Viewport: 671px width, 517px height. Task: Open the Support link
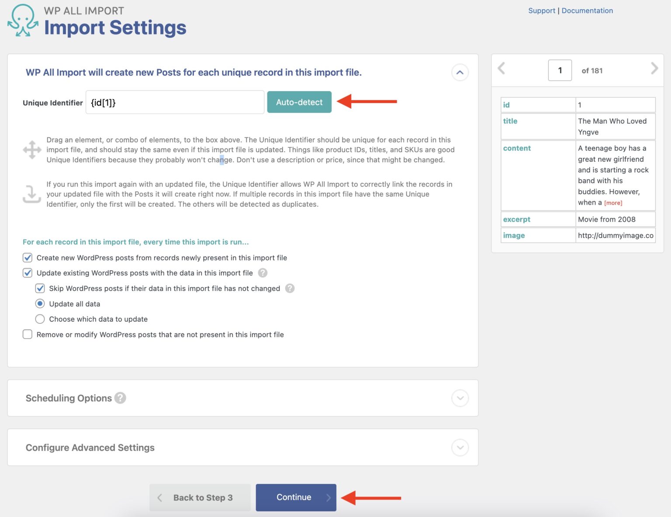tap(541, 10)
